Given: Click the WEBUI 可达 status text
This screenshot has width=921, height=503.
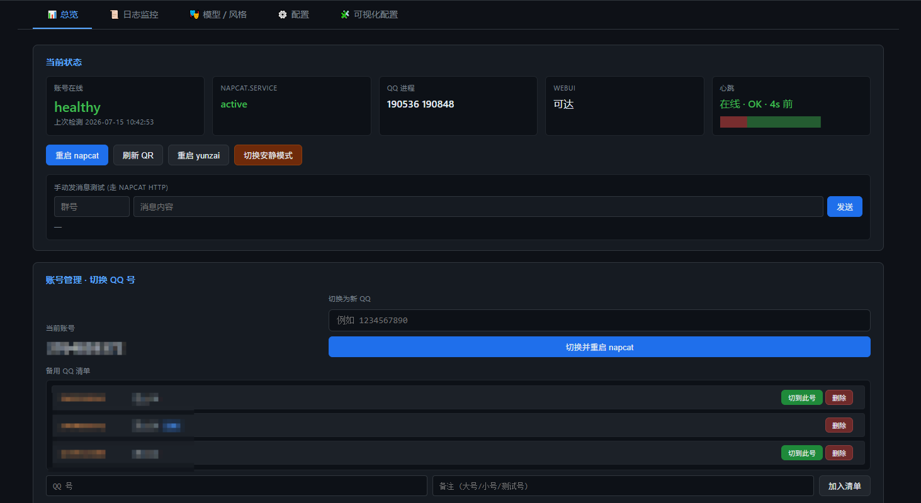Looking at the screenshot, I should 563,104.
